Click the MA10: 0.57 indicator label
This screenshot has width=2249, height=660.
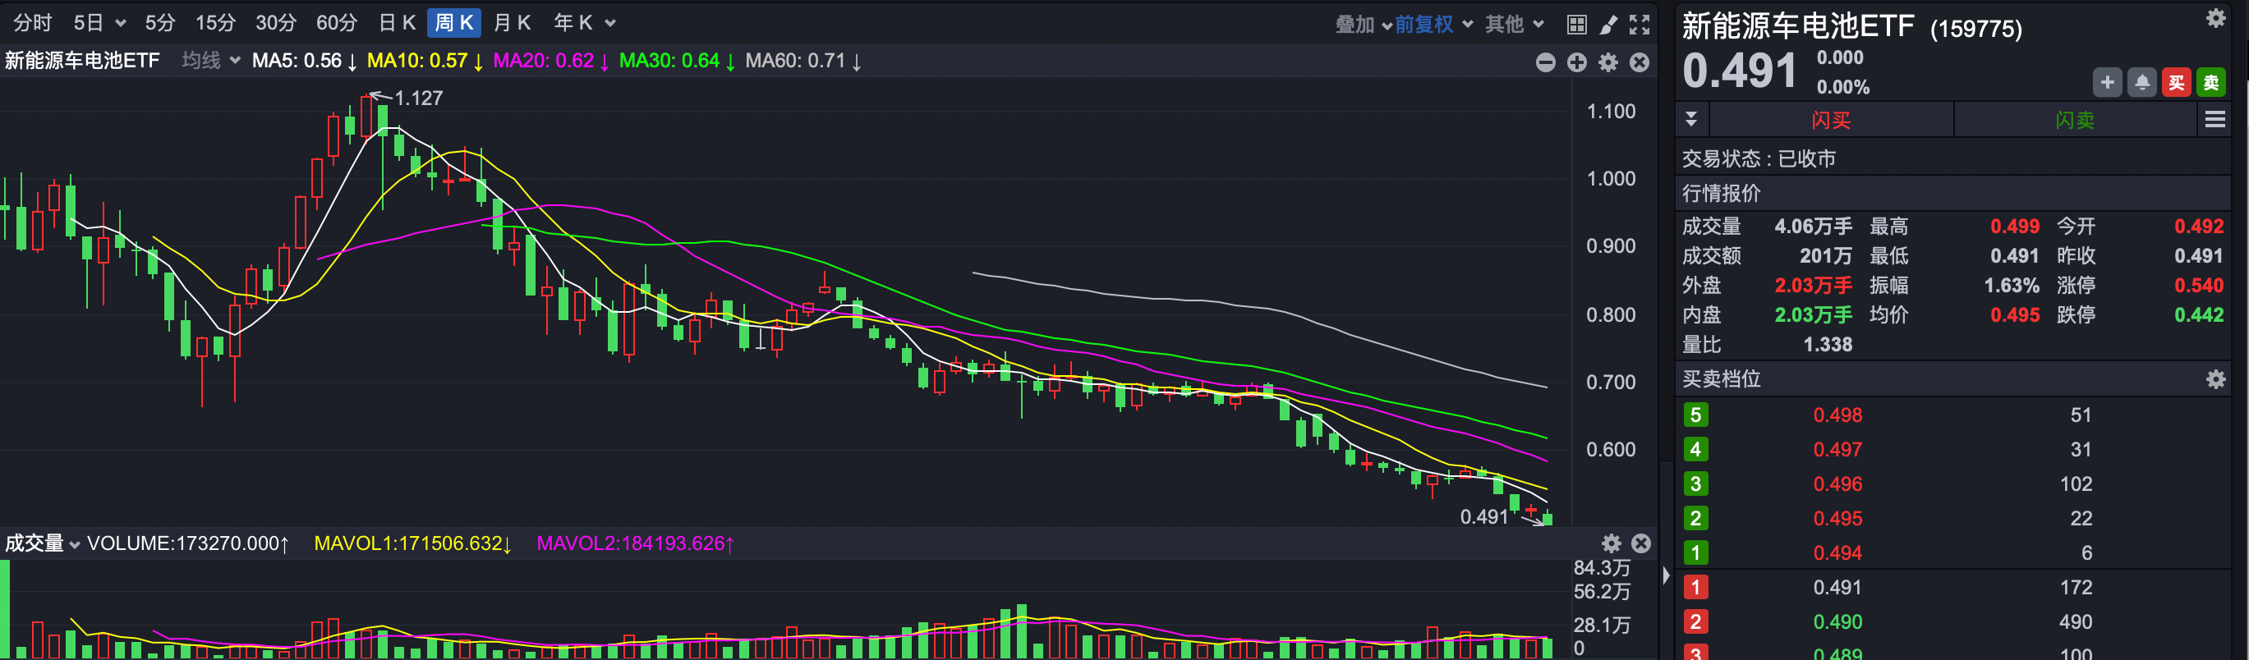tap(425, 61)
